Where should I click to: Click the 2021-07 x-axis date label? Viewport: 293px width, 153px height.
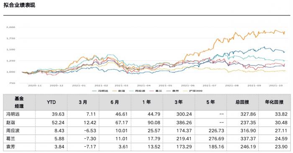coord(209,85)
